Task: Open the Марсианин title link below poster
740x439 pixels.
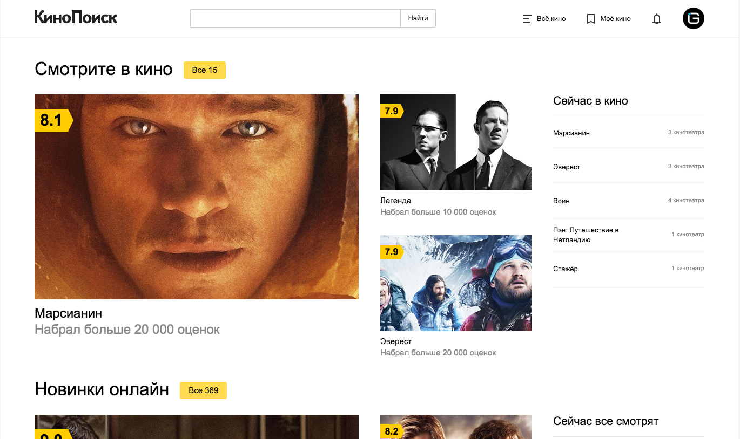Action: tap(69, 313)
